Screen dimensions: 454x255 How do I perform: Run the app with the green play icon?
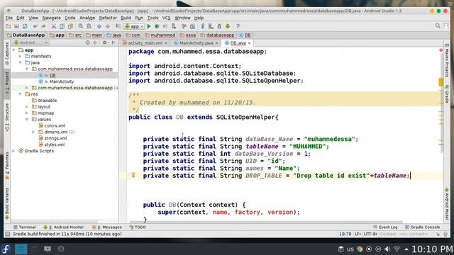149,26
